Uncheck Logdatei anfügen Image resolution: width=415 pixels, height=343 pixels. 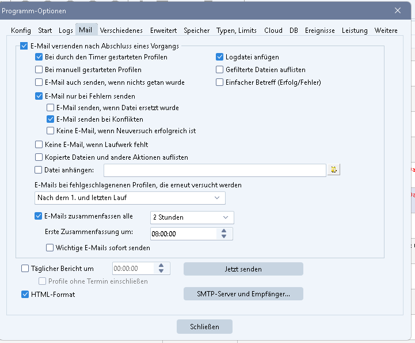click(x=219, y=56)
